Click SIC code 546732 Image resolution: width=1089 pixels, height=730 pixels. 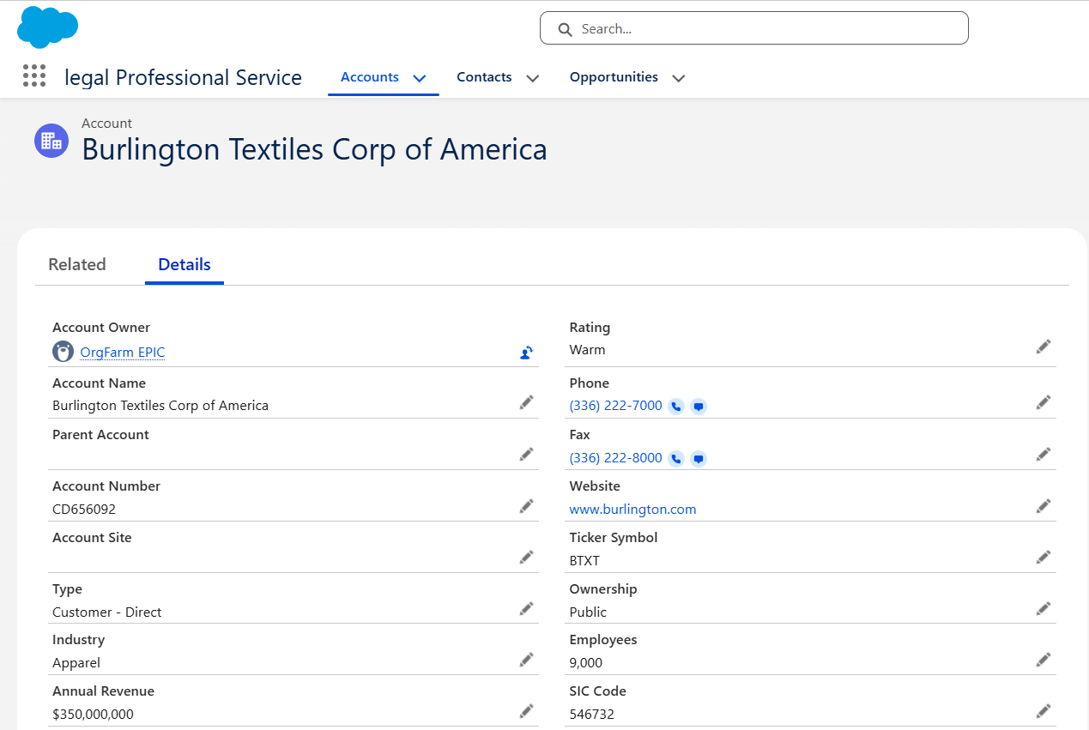pyautogui.click(x=592, y=714)
